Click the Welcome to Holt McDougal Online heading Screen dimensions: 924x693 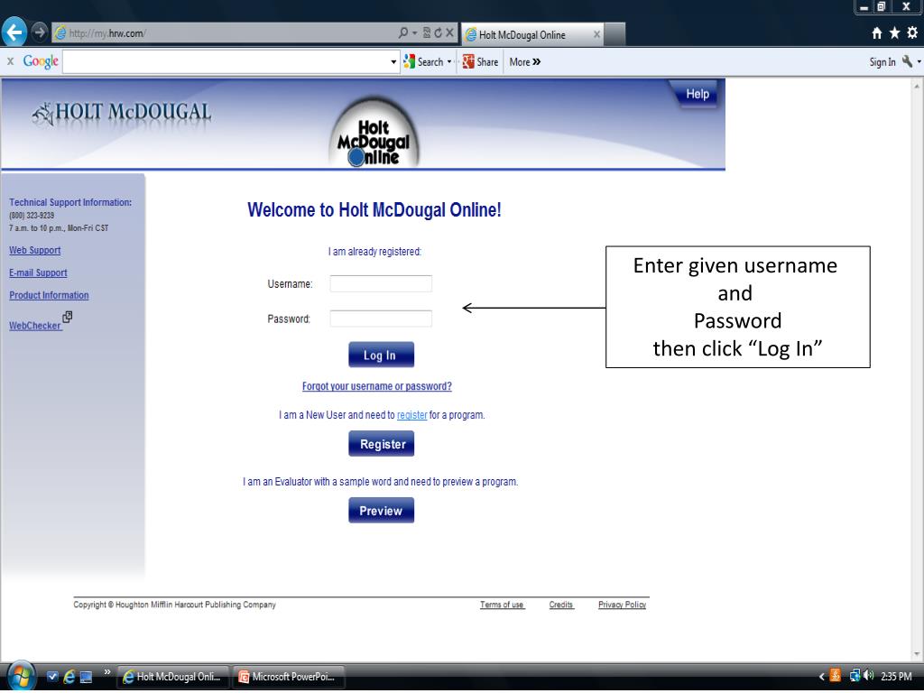(x=374, y=209)
